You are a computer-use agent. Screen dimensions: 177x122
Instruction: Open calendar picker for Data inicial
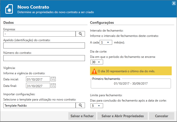pyautogui.click(x=53, y=79)
